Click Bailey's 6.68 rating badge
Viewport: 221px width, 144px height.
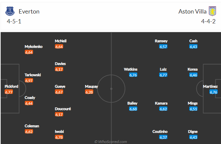click(x=133, y=109)
